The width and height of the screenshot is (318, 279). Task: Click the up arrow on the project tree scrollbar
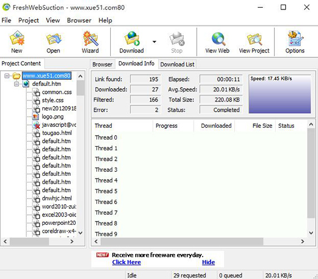(x=81, y=76)
